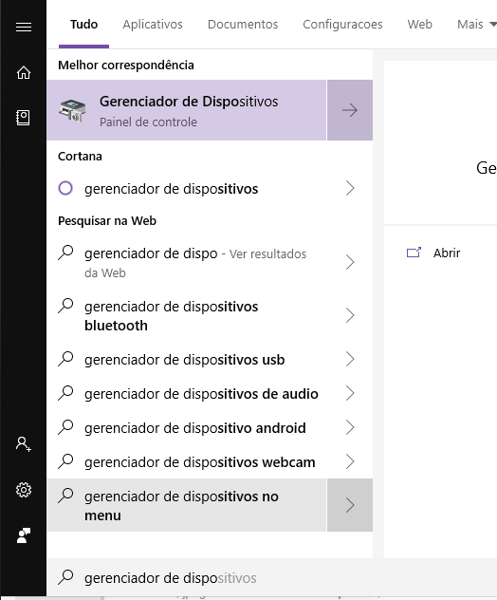Switch to the Aplicativos tab
497x600 pixels.
153,25
